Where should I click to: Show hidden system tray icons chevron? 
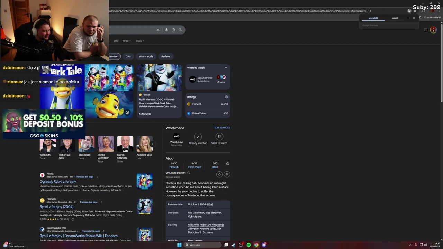point(410,245)
